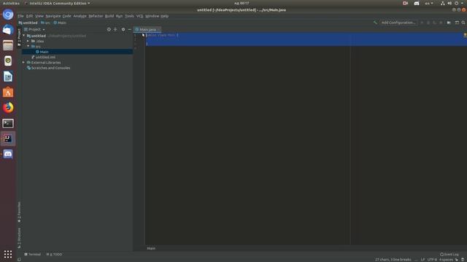Open Chromium from the Ubuntu dock
This screenshot has width=467, height=262.
coord(8,15)
